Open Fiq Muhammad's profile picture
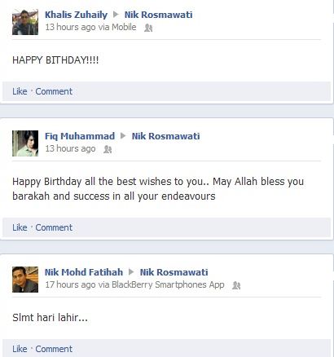 (x=25, y=143)
